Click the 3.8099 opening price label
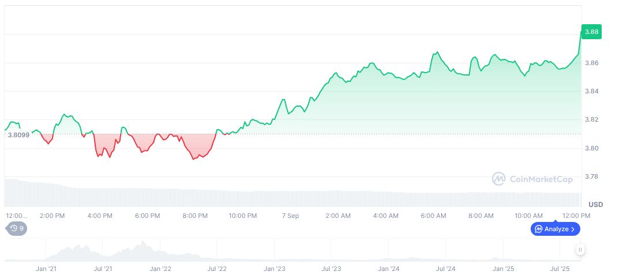Screen dimensions: 619x275 coord(18,134)
